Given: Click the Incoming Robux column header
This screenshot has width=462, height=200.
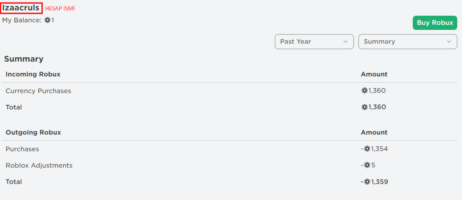Looking at the screenshot, I should point(33,74).
